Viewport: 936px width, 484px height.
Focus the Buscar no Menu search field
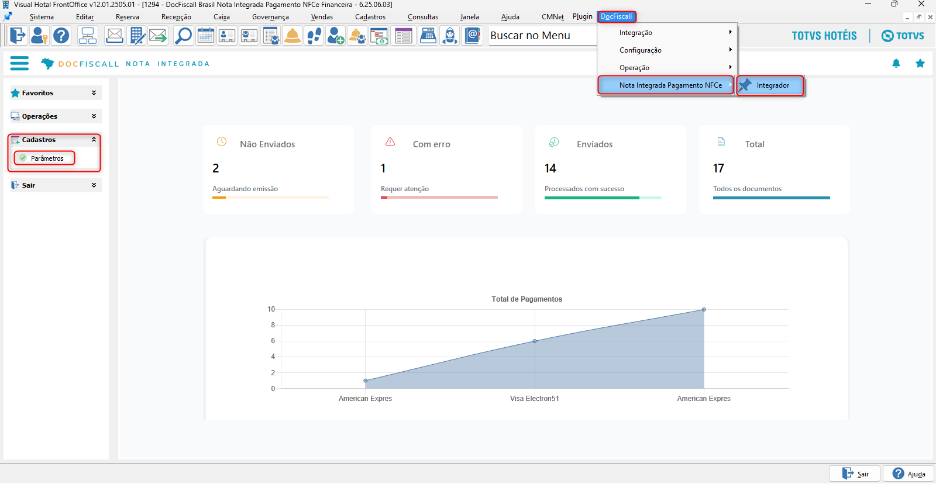pyautogui.click(x=542, y=36)
